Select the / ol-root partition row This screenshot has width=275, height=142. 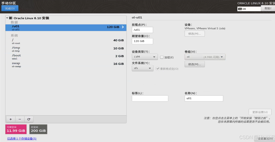(66, 41)
